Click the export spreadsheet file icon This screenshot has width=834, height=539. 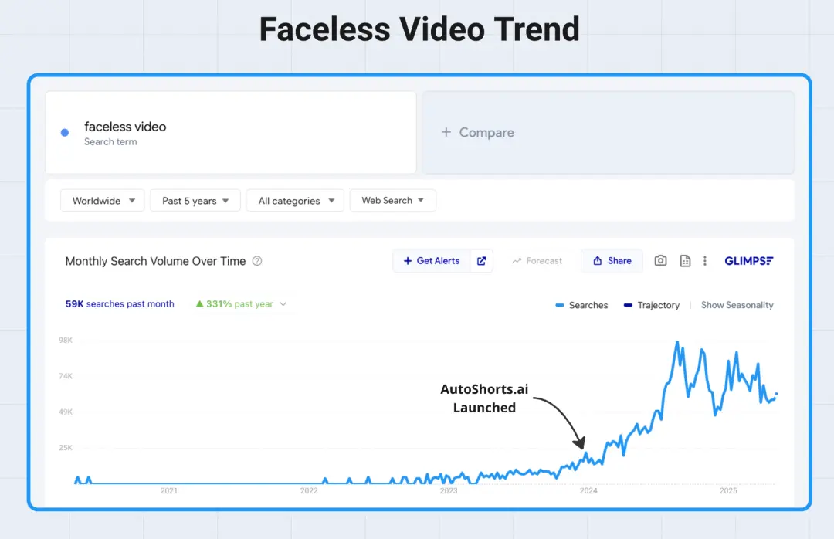(685, 261)
